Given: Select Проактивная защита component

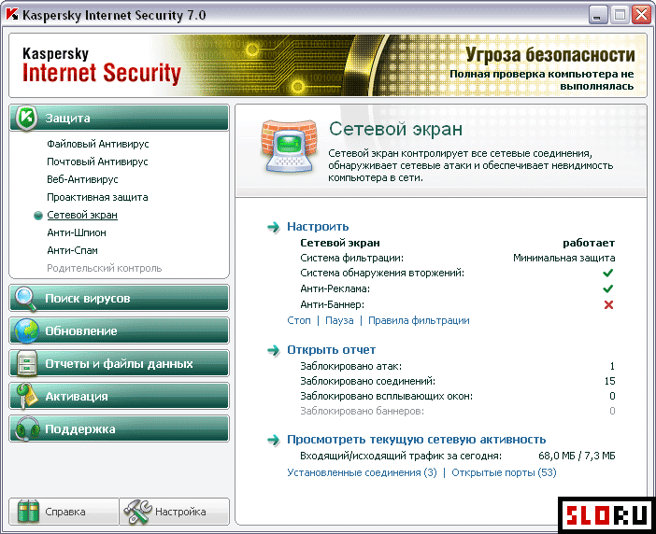Looking at the screenshot, I should (x=97, y=197).
